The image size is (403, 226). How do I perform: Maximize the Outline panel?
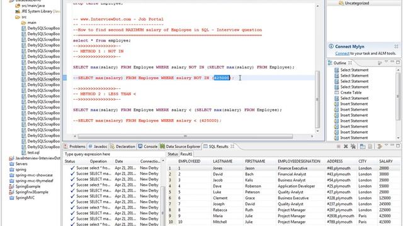coord(398,62)
